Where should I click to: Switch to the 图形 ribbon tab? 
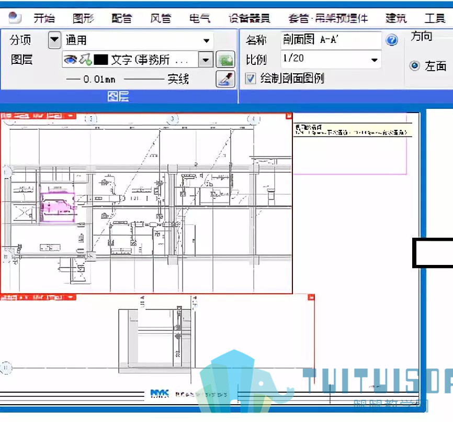(83, 18)
